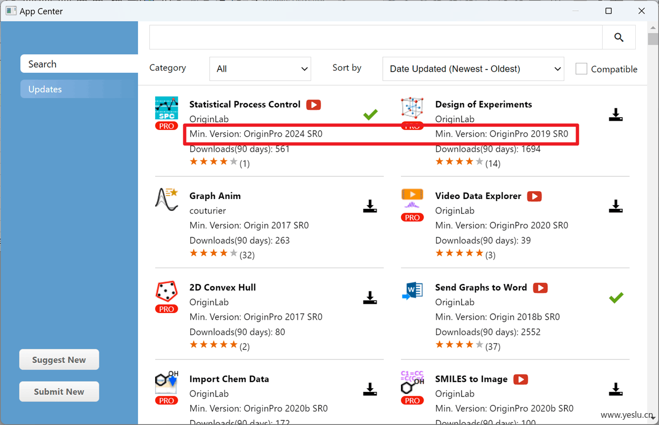Download the Design of Experiments app

[x=616, y=115]
